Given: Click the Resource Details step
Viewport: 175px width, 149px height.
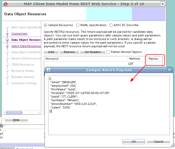Looking at the screenshot, I should tap(23, 71).
